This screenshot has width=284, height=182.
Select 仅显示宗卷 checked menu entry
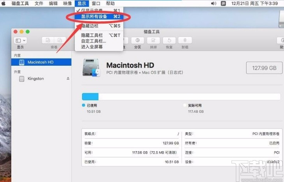(99, 10)
